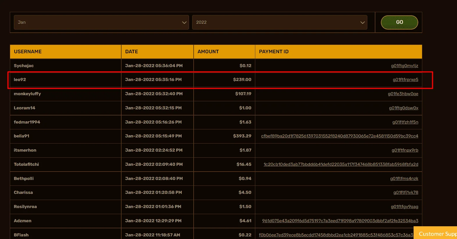Select username BFlash

tap(21, 235)
